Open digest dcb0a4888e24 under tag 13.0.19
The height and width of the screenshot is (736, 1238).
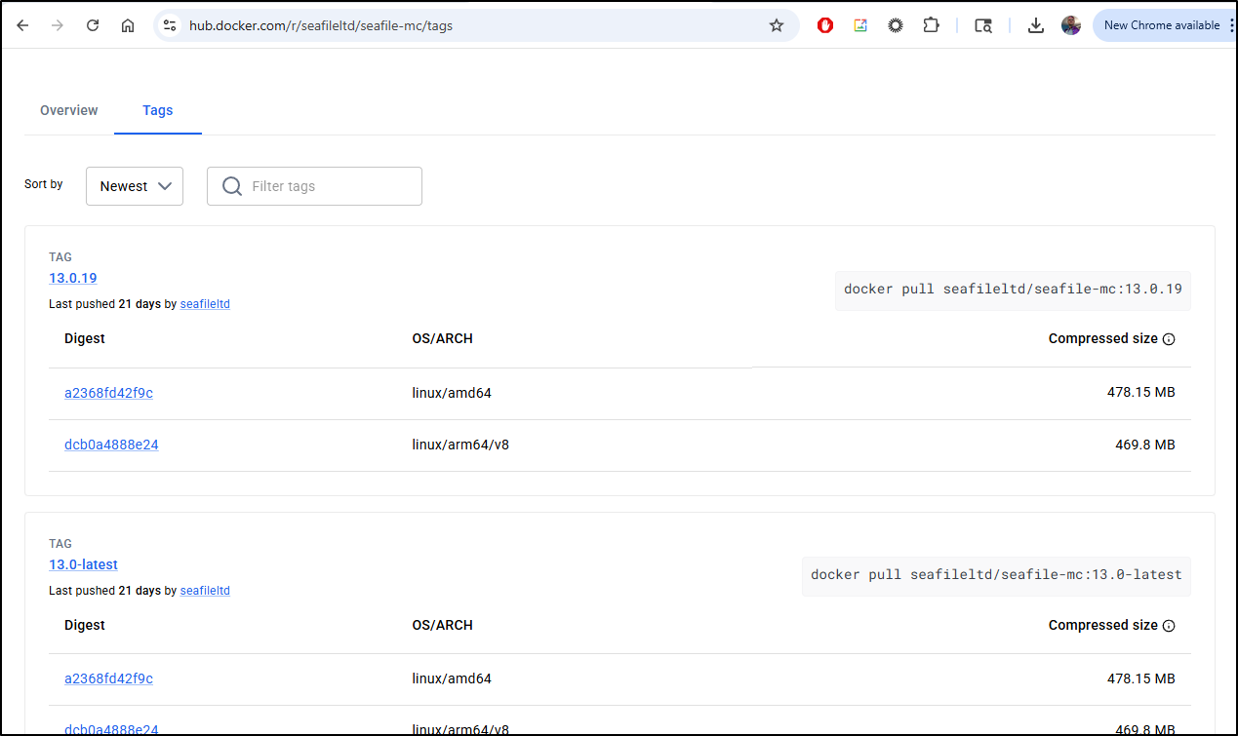pos(111,445)
